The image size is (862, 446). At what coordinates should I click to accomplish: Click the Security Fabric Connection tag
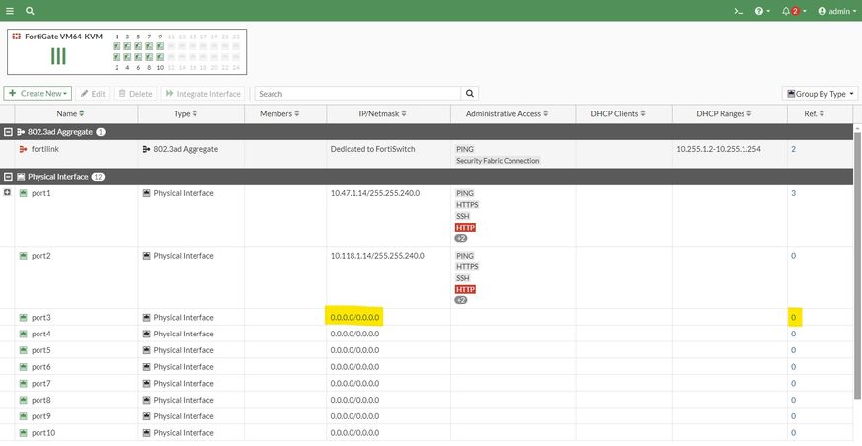(498, 161)
